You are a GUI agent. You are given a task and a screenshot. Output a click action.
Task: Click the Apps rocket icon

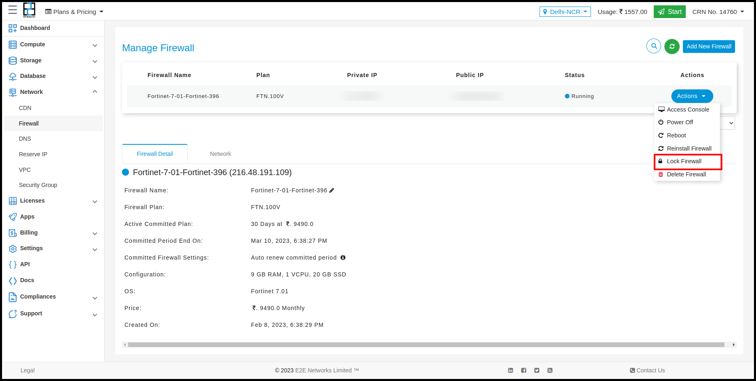coord(13,217)
